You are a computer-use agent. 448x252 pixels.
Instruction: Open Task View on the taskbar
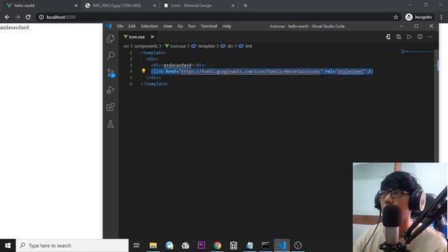(136, 246)
